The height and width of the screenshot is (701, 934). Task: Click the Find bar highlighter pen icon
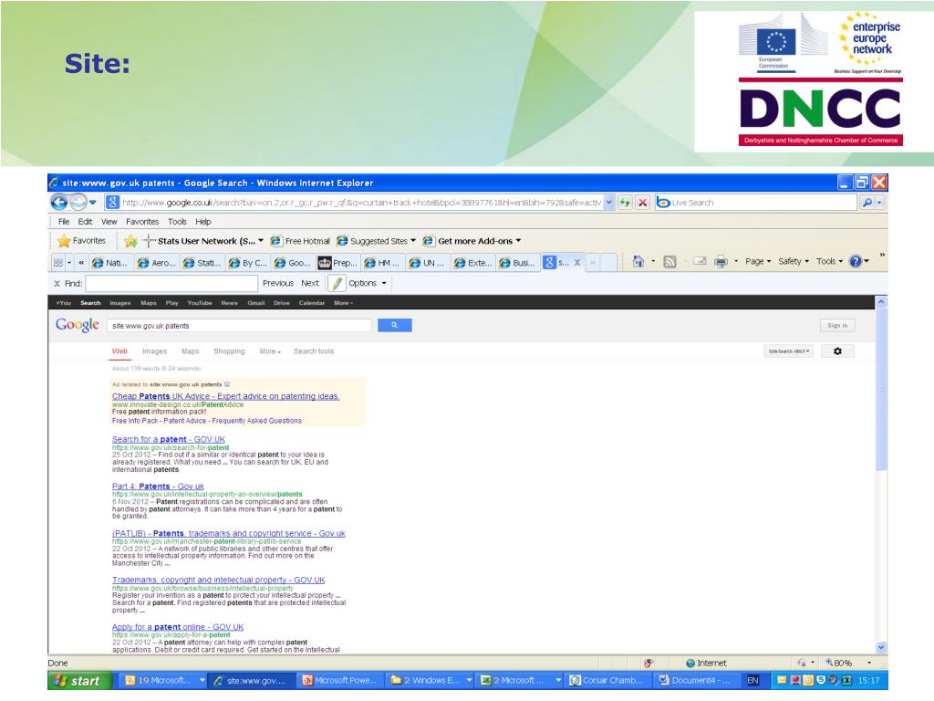pos(337,283)
